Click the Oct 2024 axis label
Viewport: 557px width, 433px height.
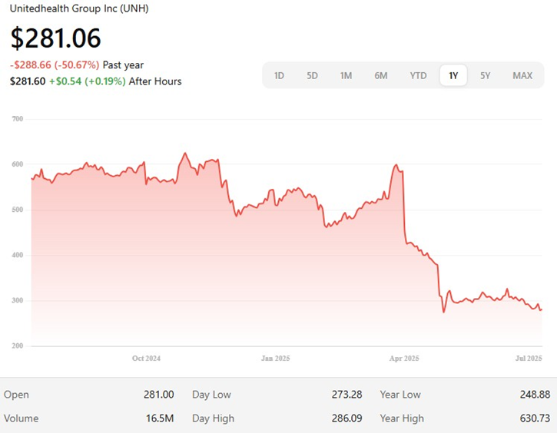click(146, 359)
